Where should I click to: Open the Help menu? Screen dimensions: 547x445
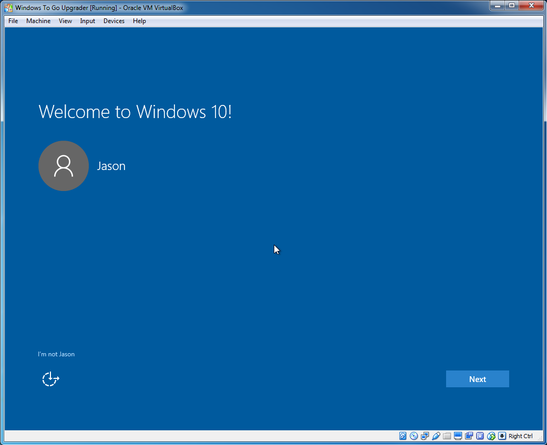click(x=139, y=21)
